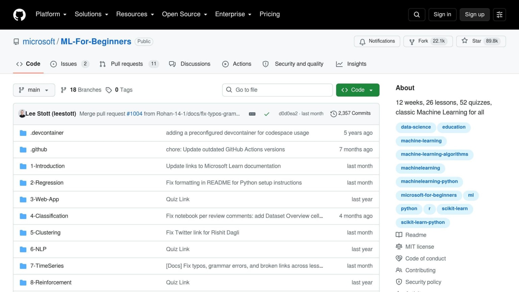Open the Security and quality tab

[x=293, y=64]
